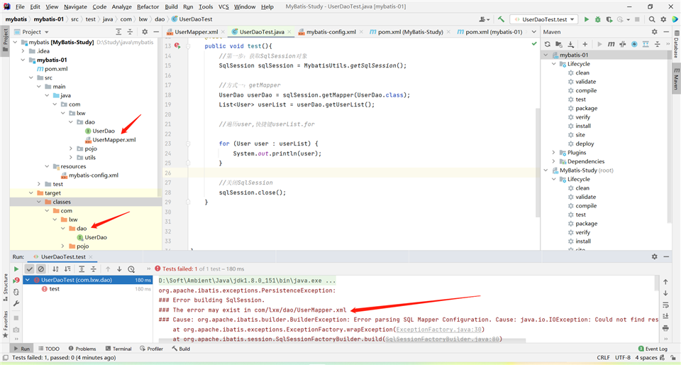Click run gutter icon at line 13
681x365 pixels.
pos(177,45)
